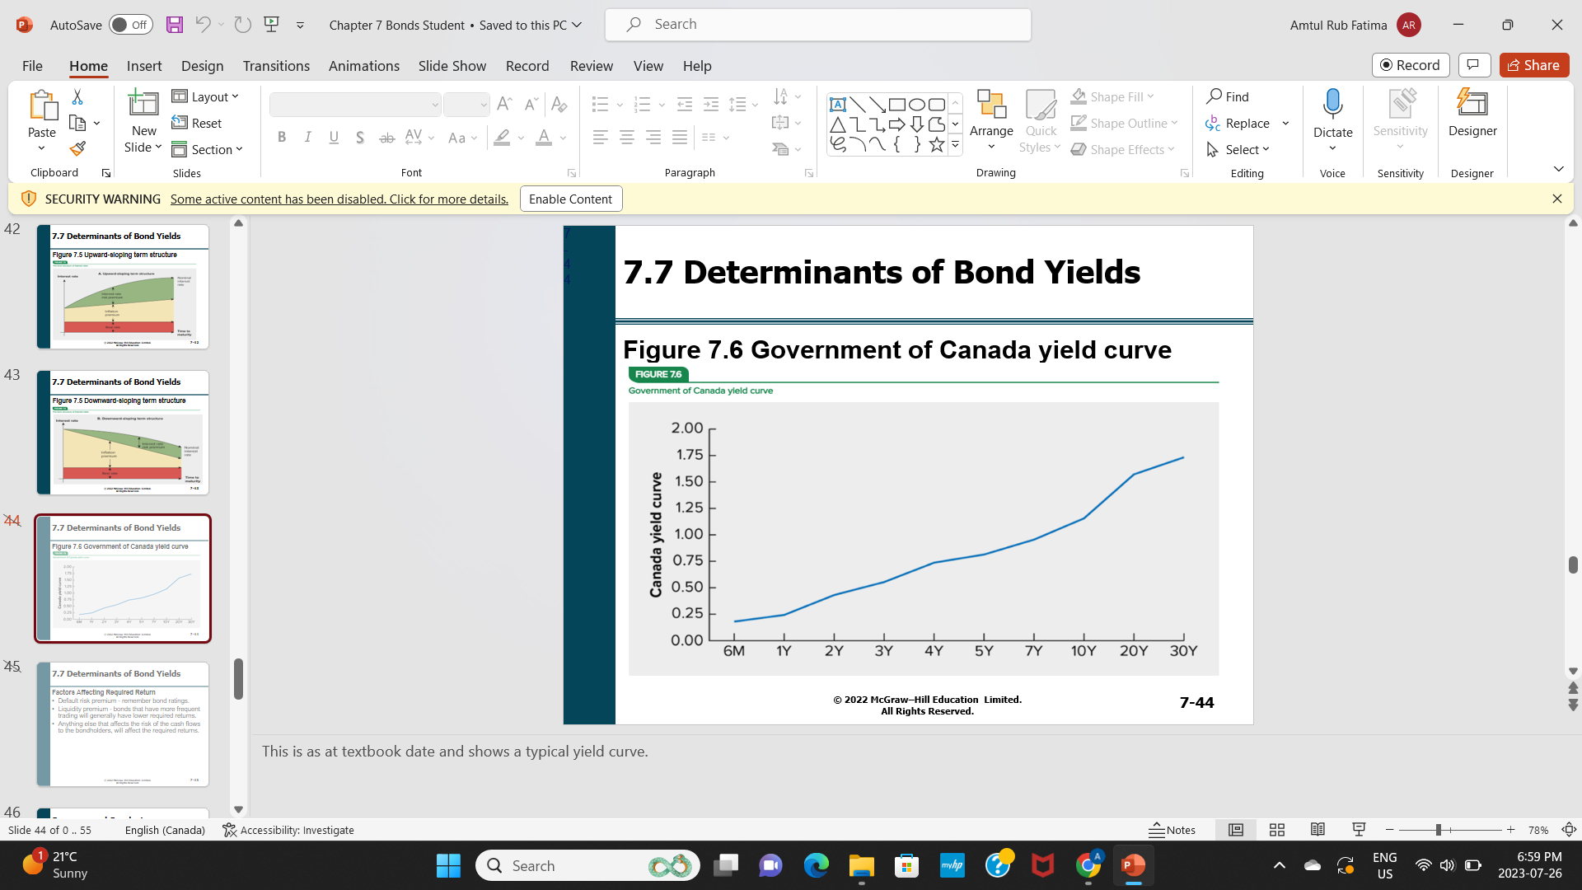Switch to the Review ribbon tab
The height and width of the screenshot is (890, 1582).
(591, 65)
